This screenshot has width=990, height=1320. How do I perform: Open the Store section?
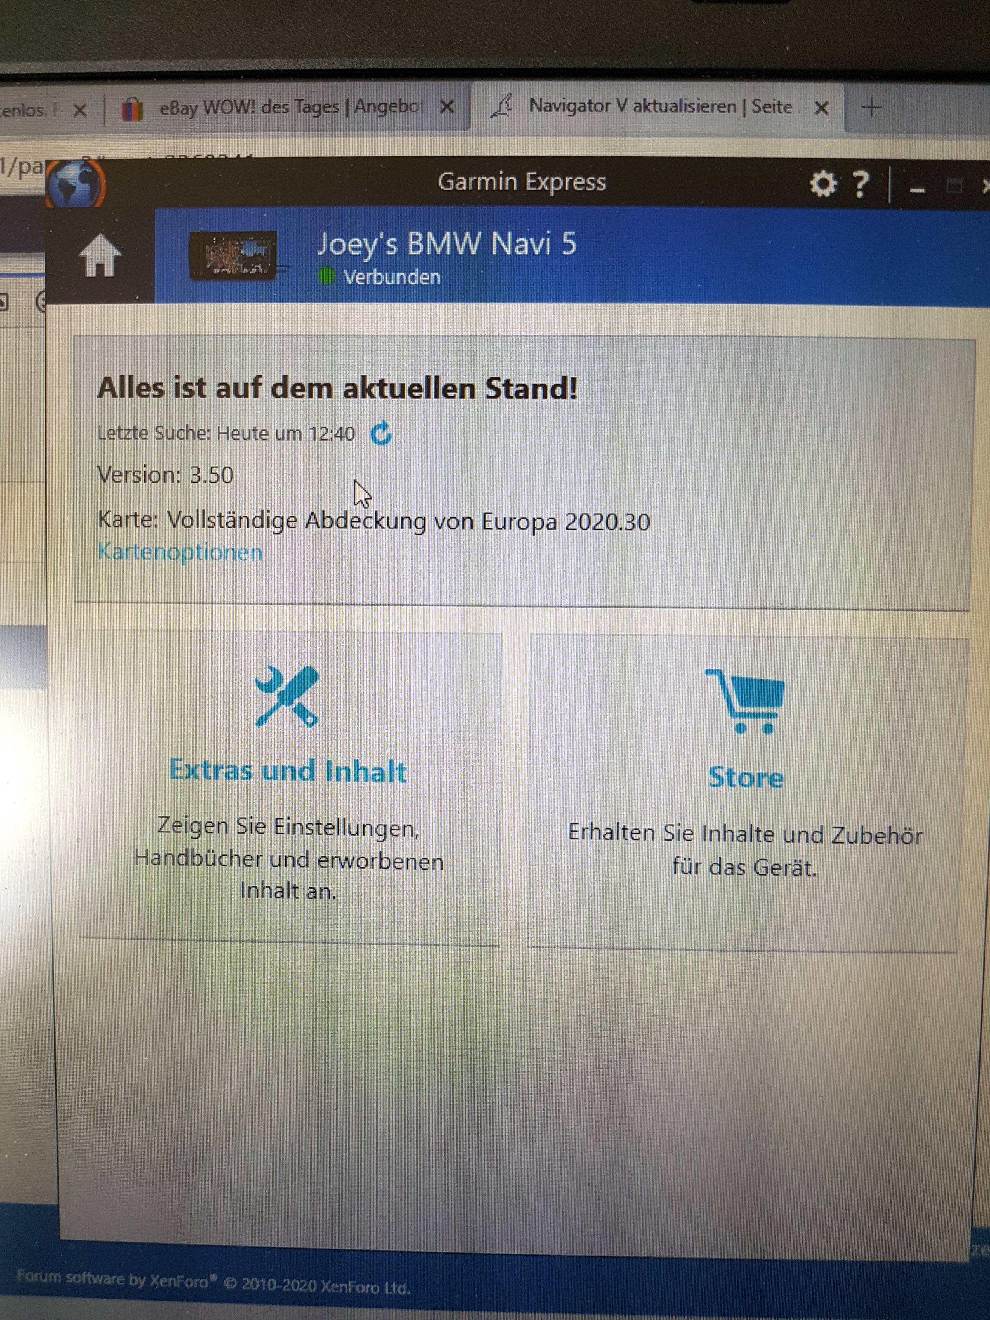[x=746, y=778]
